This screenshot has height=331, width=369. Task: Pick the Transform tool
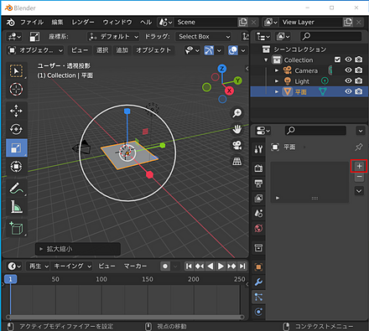click(17, 167)
